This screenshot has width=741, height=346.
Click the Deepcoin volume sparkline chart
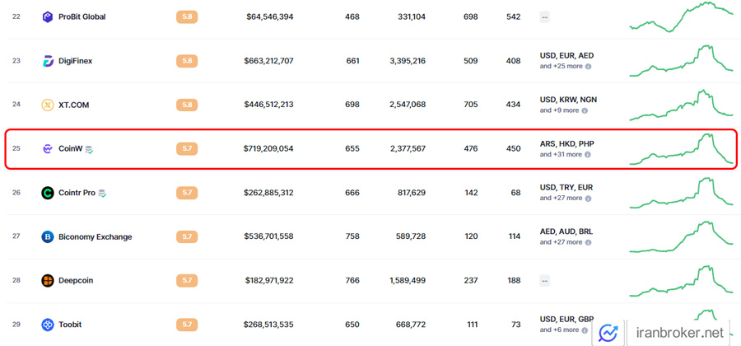pyautogui.click(x=681, y=281)
